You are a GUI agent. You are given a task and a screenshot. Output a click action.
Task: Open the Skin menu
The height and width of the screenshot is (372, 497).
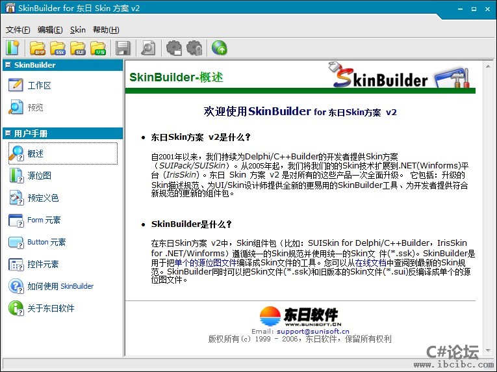(78, 30)
